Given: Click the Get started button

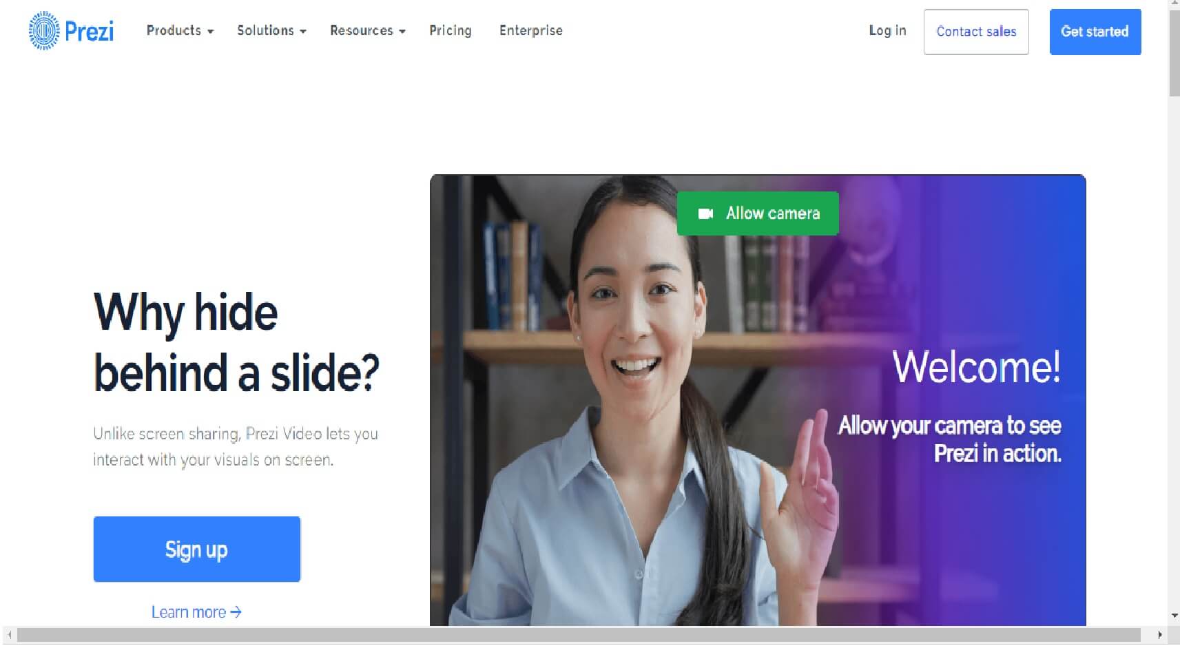Looking at the screenshot, I should click(1095, 32).
